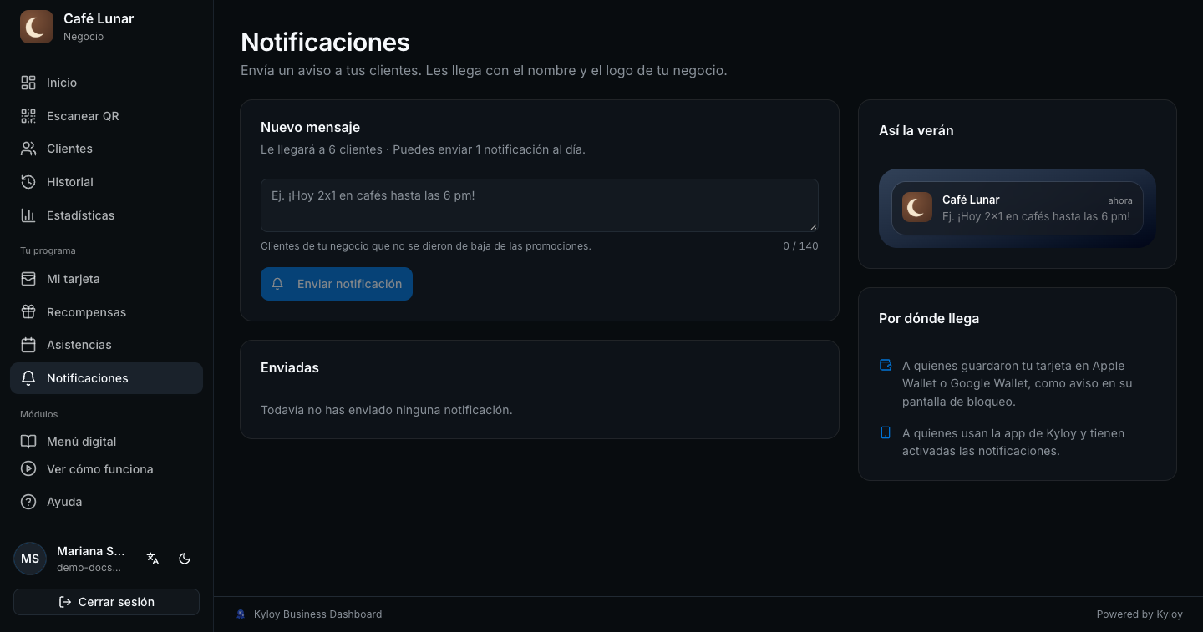The width and height of the screenshot is (1203, 632).
Task: Open Estadísticas via its bar chart icon
Action: [x=28, y=215]
